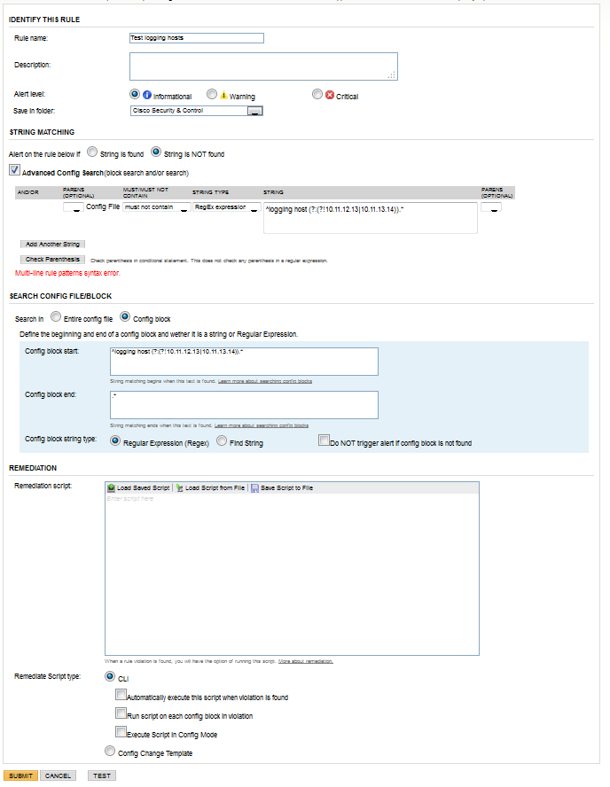The height and width of the screenshot is (787, 610).
Task: Click Load Saved Script toolbar item
Action: [x=138, y=487]
